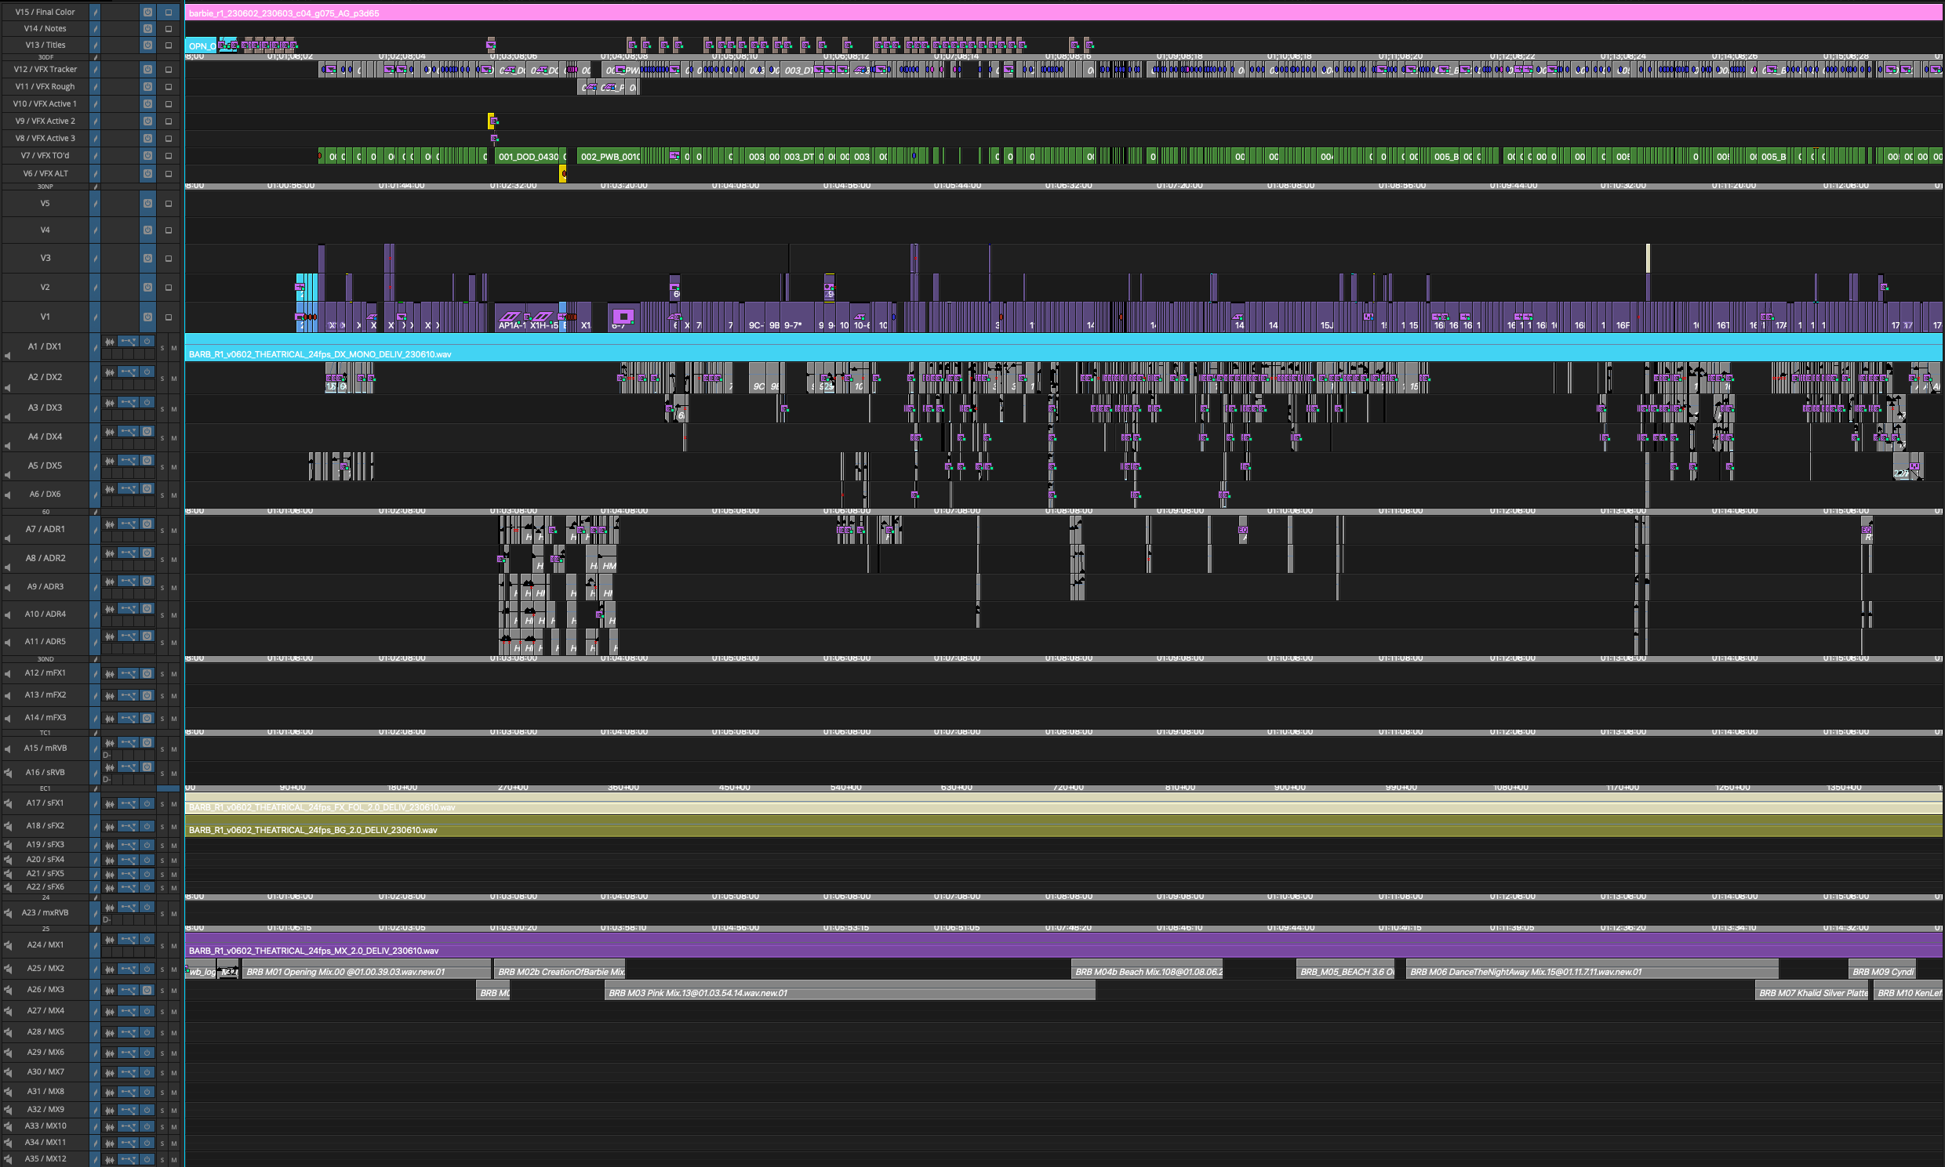
Task: Click stereo speaker icon on A25 / MX2
Action: tap(8, 969)
